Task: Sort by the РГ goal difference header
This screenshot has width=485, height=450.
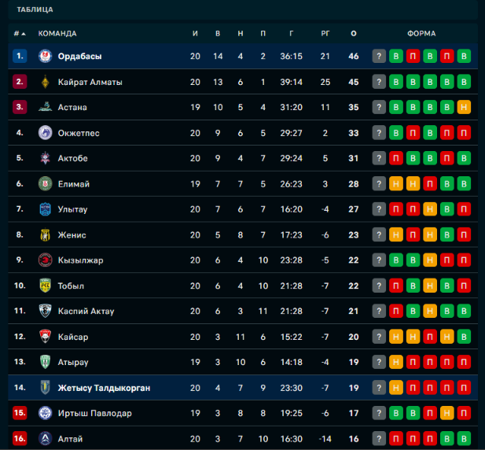Action: click(x=325, y=33)
